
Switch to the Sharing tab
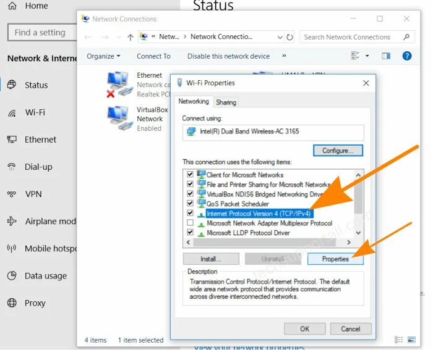[x=226, y=102]
